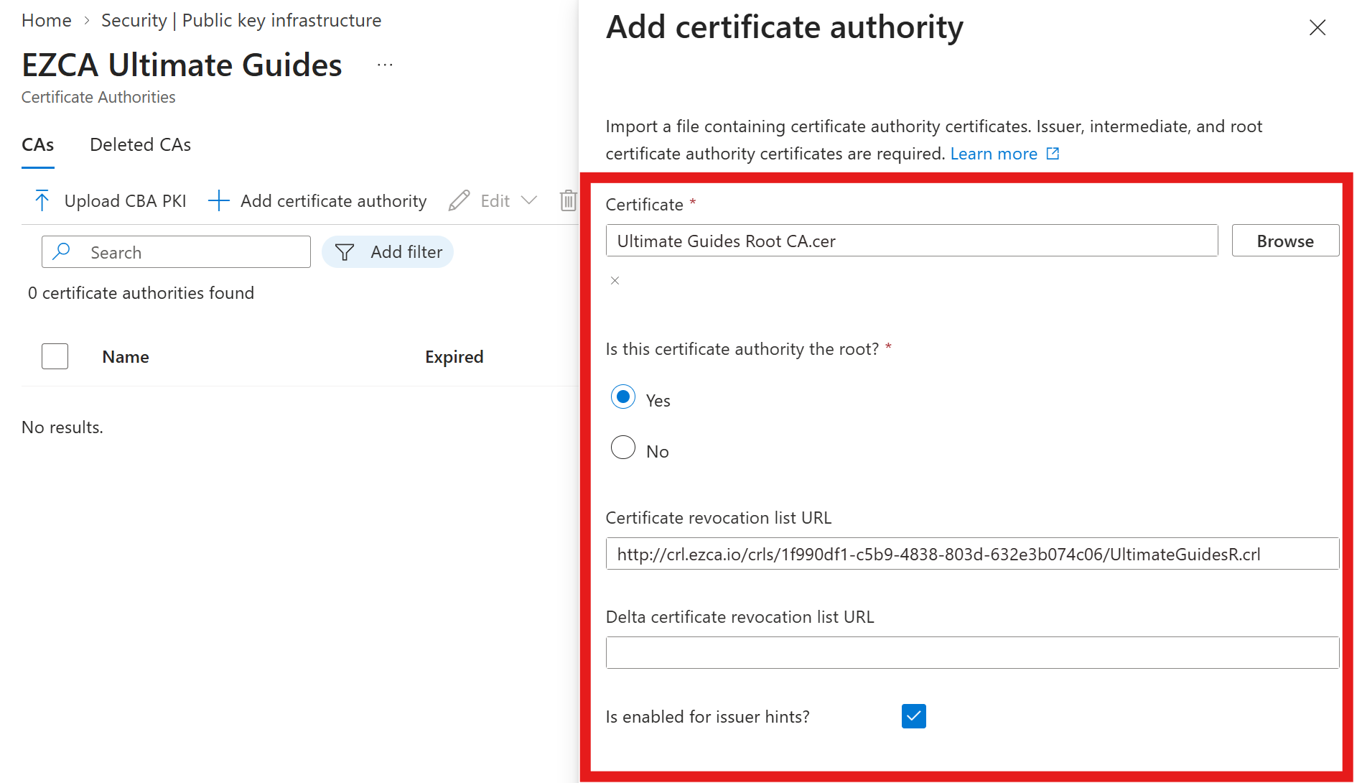The height and width of the screenshot is (783, 1362).
Task: Open the Learn more link
Action: pos(993,154)
